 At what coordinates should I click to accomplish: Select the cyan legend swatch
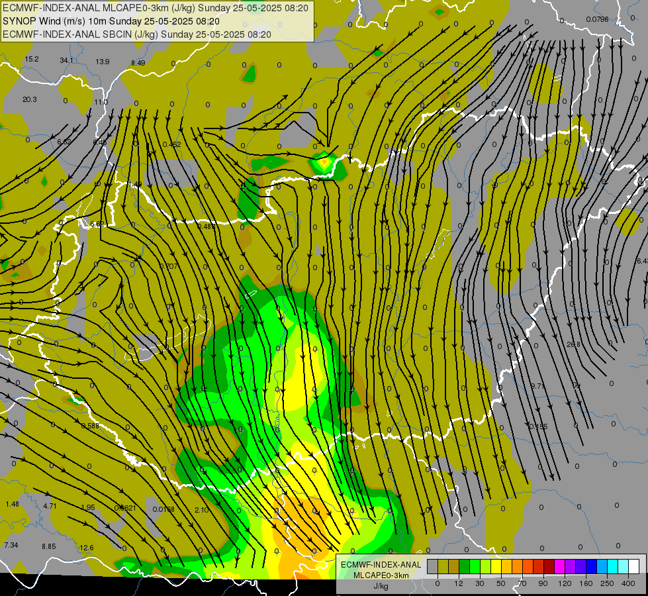(612, 566)
